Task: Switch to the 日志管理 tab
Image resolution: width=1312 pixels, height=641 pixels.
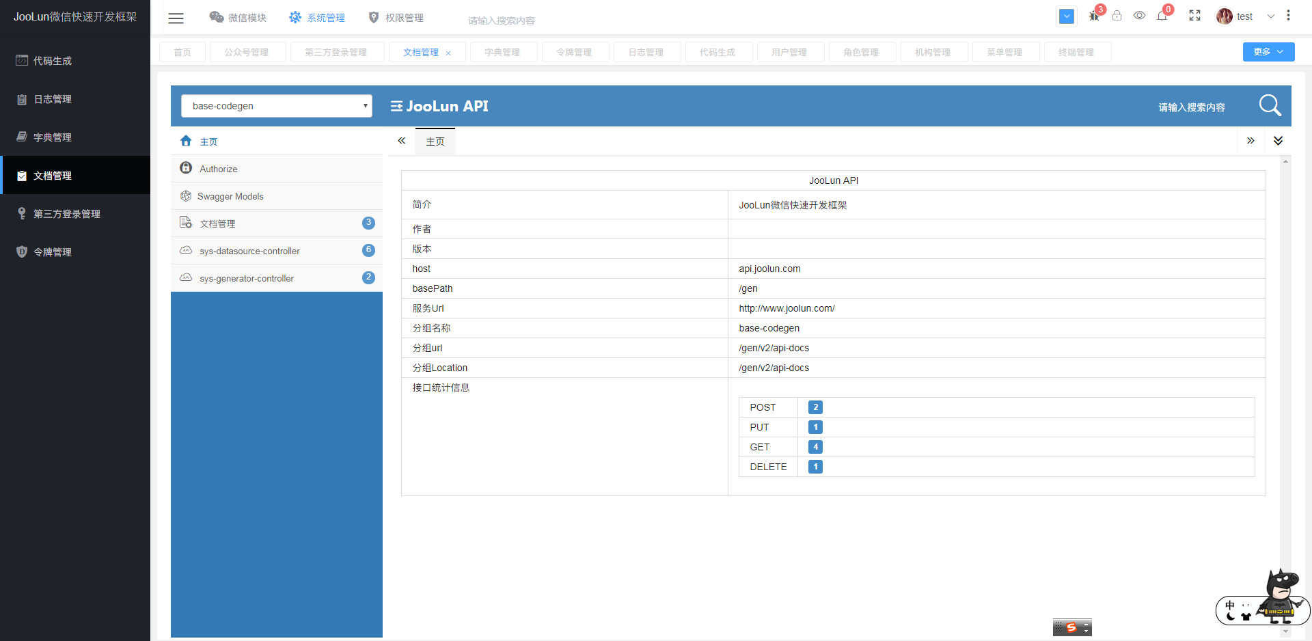Action: [646, 52]
